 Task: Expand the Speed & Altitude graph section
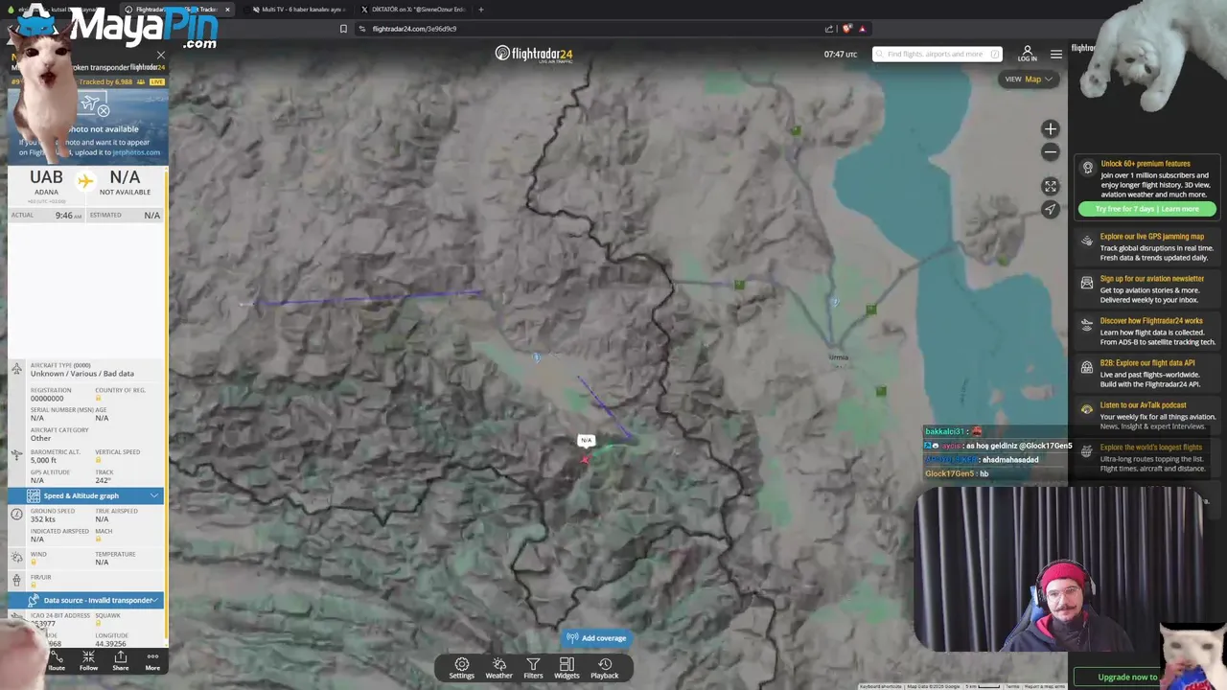pyautogui.click(x=85, y=495)
